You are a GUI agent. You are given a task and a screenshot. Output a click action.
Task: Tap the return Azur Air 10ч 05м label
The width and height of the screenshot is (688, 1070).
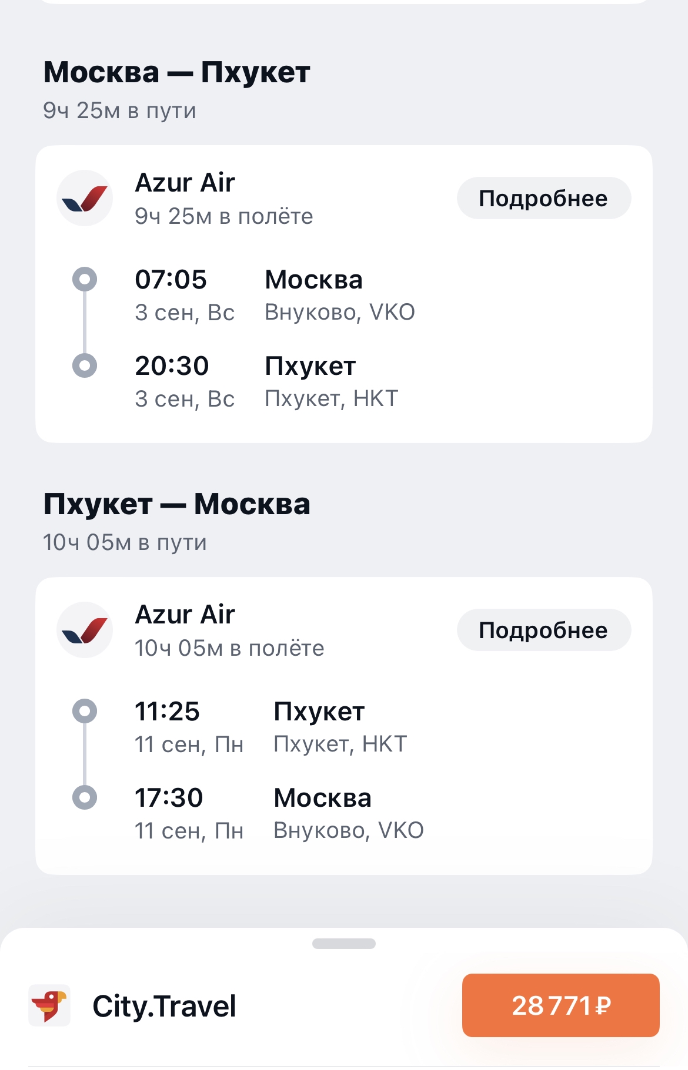229,630
